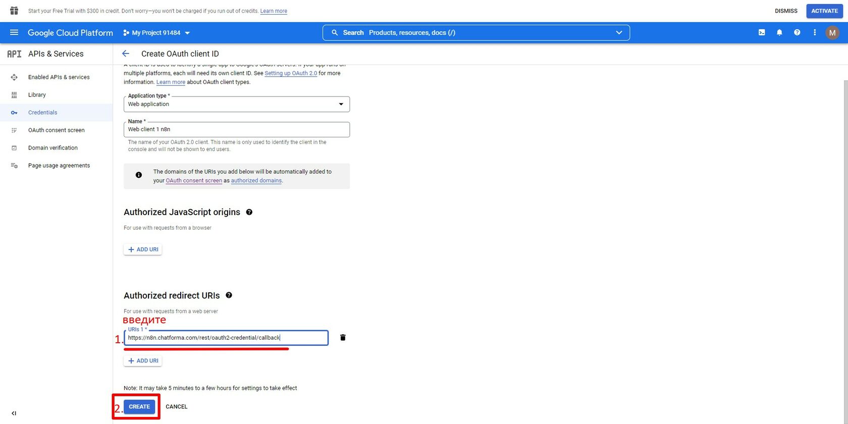Open the main hamburger navigation menu
This screenshot has height=424, width=848.
click(14, 32)
